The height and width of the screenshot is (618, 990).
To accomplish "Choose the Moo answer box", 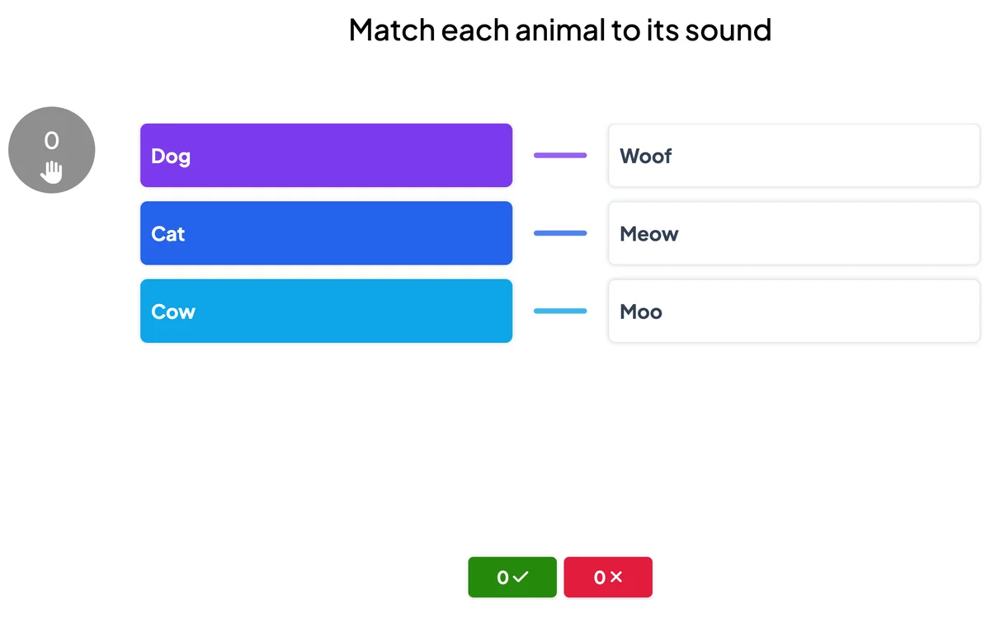I will (794, 311).
